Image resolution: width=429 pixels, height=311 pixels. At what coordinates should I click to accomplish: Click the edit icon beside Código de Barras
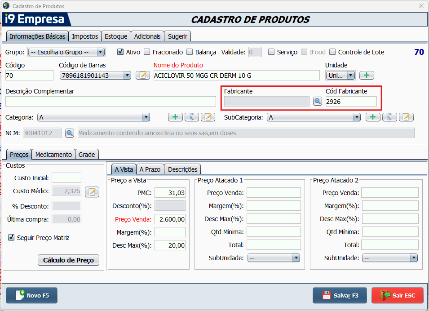[x=143, y=75]
